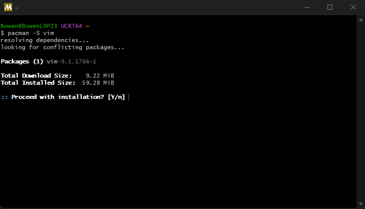Image resolution: width=365 pixels, height=209 pixels.
Task: Click the 'Packages (1)' heading
Action: (x=22, y=61)
